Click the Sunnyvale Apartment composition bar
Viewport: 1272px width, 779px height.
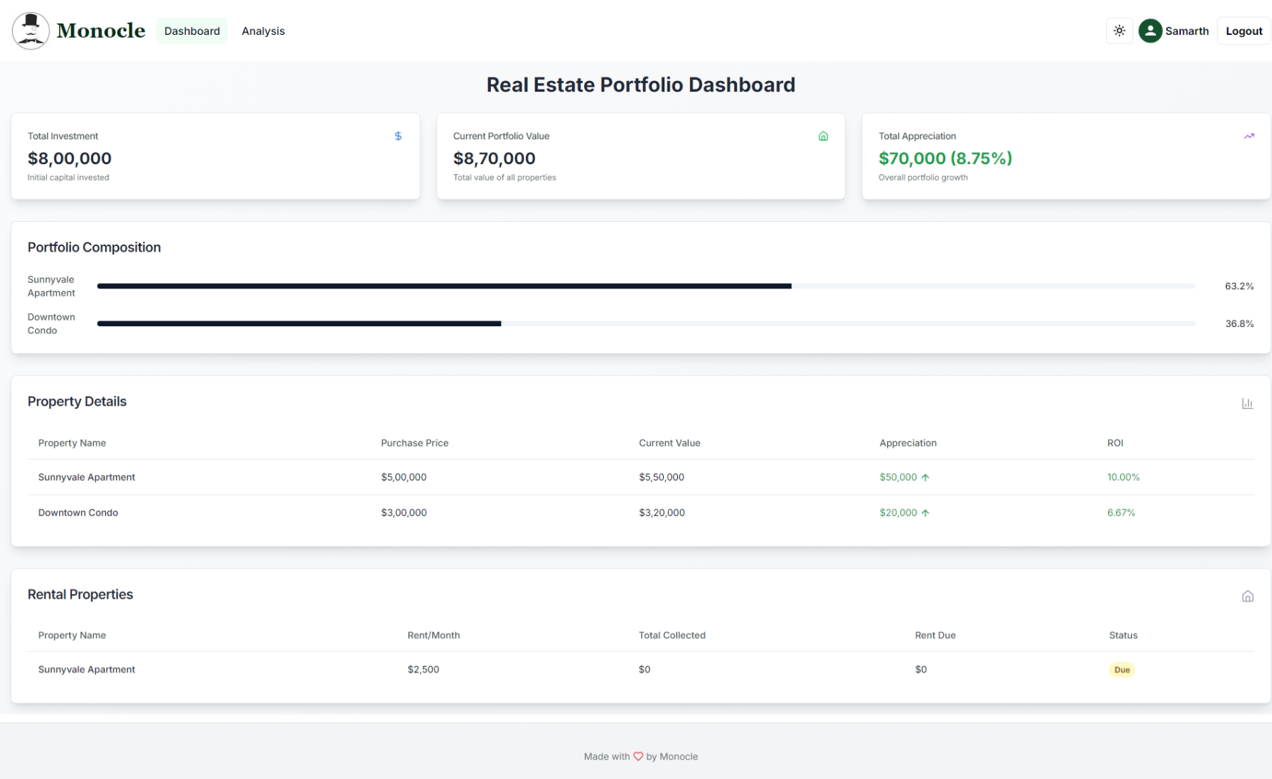coord(646,286)
